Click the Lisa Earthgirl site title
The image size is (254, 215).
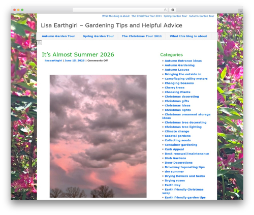[x=112, y=25]
